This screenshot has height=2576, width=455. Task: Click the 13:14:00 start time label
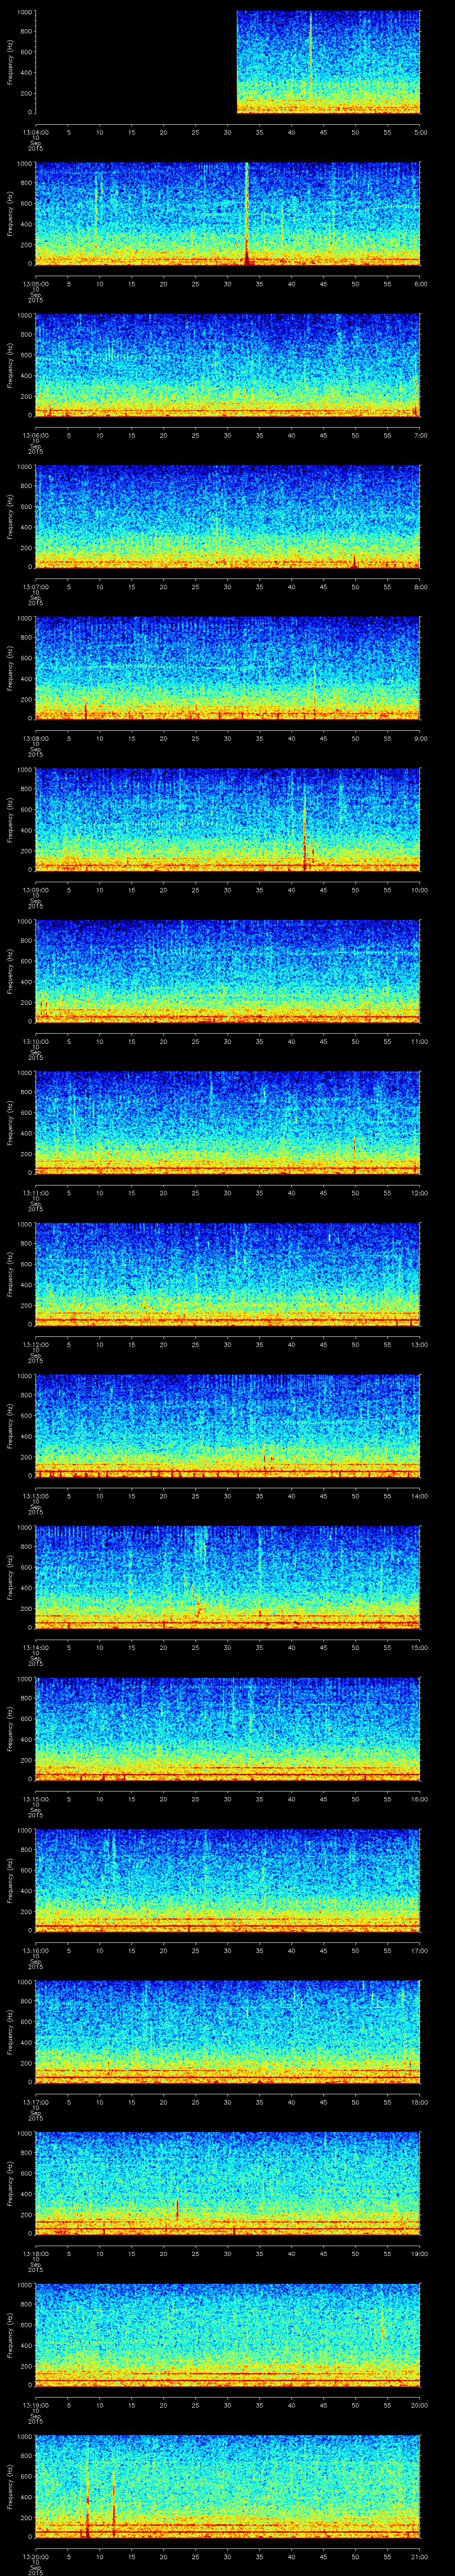pyautogui.click(x=35, y=1647)
